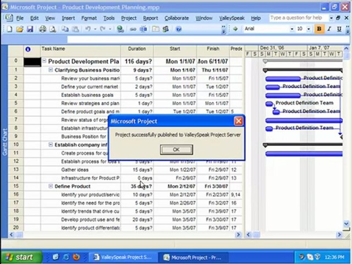The width and height of the screenshot is (352, 264).
Task: Open the font size 10 dropdown
Action: [309, 29]
